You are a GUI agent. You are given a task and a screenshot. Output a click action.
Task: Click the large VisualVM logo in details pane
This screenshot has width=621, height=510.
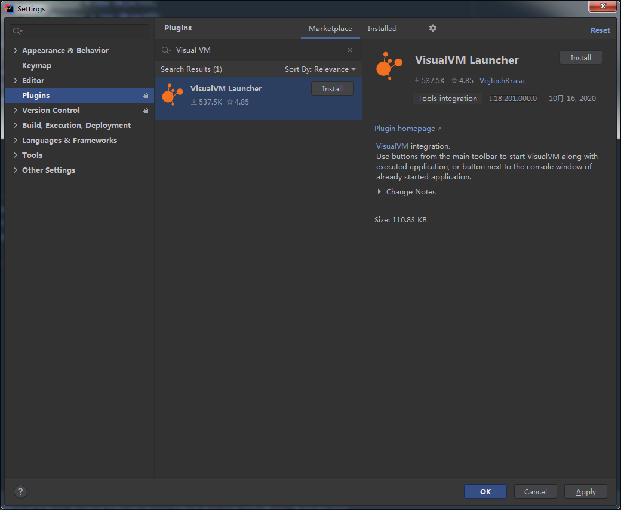[x=389, y=66]
